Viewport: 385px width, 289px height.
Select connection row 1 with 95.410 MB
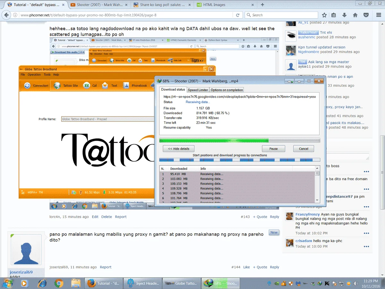[x=237, y=174]
